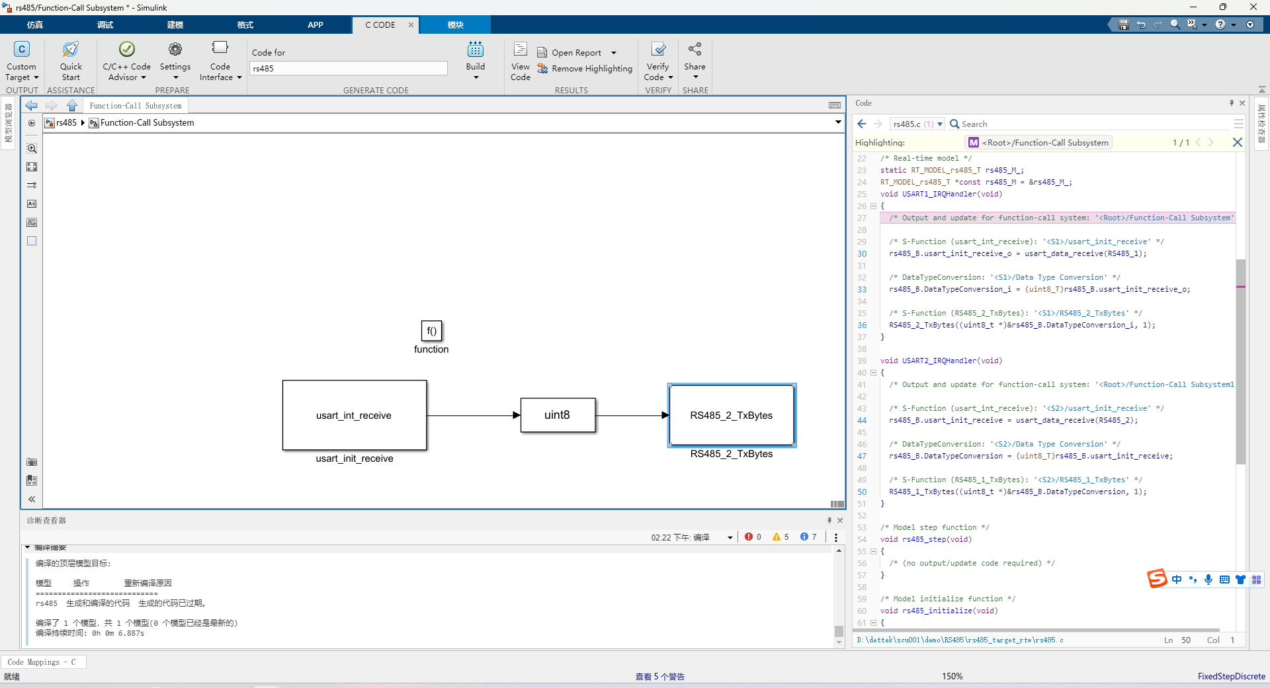Collapse code fold at line 40
The image size is (1270, 688).
[x=873, y=372]
